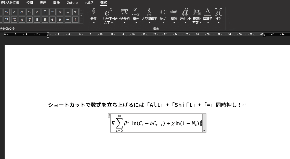The image size is (290, 159).
Task: Click the right indent marker on ruler
Action: (265, 35)
